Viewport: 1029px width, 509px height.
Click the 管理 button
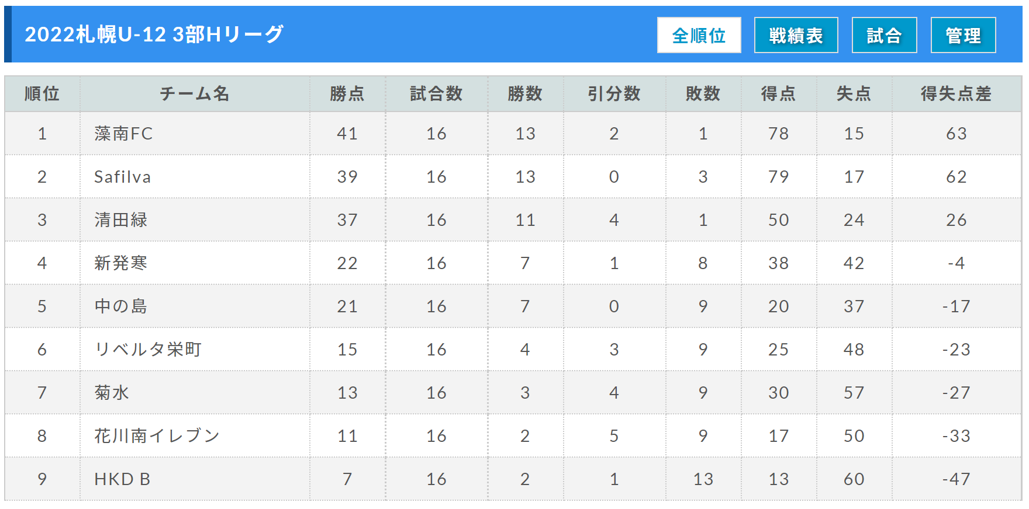pos(963,35)
